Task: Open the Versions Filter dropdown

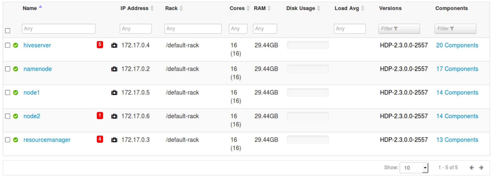Action: pos(399,29)
